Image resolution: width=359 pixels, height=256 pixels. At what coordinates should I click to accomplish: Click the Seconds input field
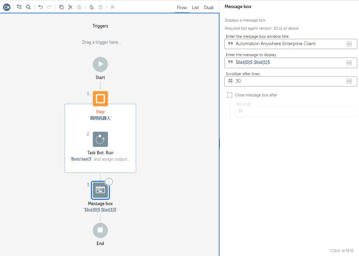(x=295, y=110)
